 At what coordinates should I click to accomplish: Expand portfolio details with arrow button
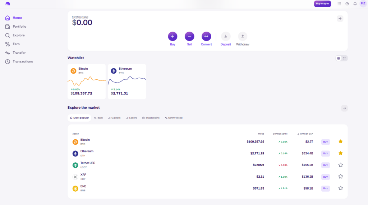coord(340,19)
